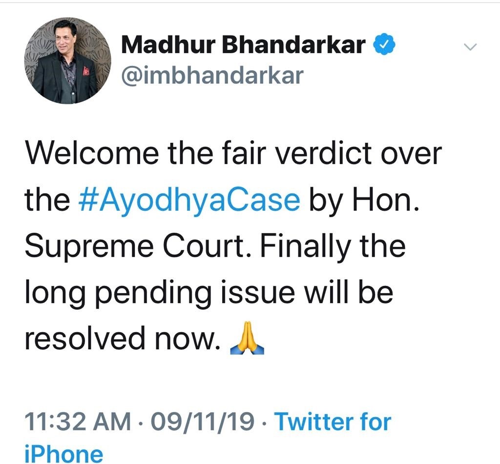500x464 pixels.
Task: Open the #AyodhyaCase hashtag
Action: (189, 201)
